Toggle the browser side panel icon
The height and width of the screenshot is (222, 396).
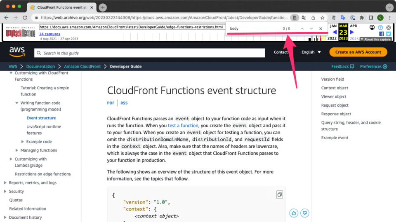[x=371, y=18]
